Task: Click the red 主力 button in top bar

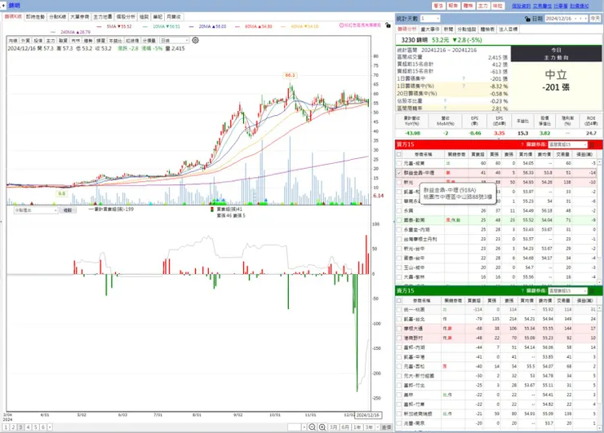Action: [x=482, y=6]
